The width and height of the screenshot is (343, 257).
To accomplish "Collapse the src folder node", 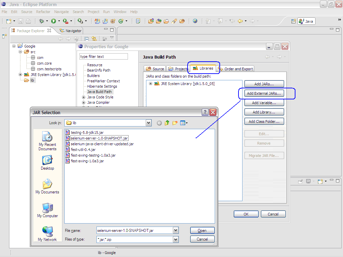I will (x=20, y=52).
